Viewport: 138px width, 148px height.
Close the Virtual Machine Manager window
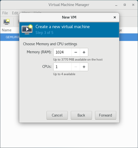pos(133,5)
